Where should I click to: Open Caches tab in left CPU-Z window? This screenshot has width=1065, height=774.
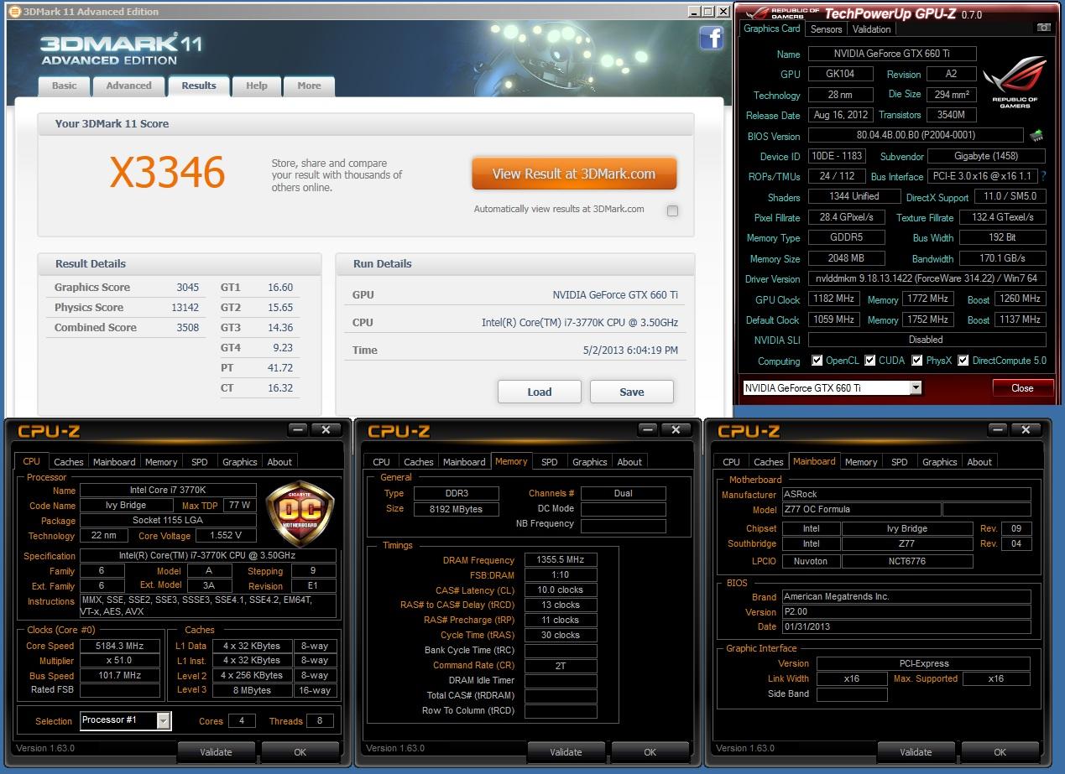[69, 462]
